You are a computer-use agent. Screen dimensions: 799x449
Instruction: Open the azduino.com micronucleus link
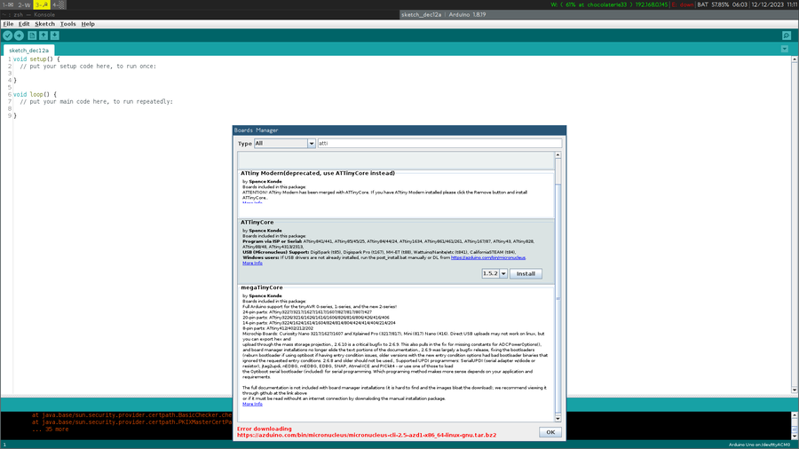tap(488, 257)
